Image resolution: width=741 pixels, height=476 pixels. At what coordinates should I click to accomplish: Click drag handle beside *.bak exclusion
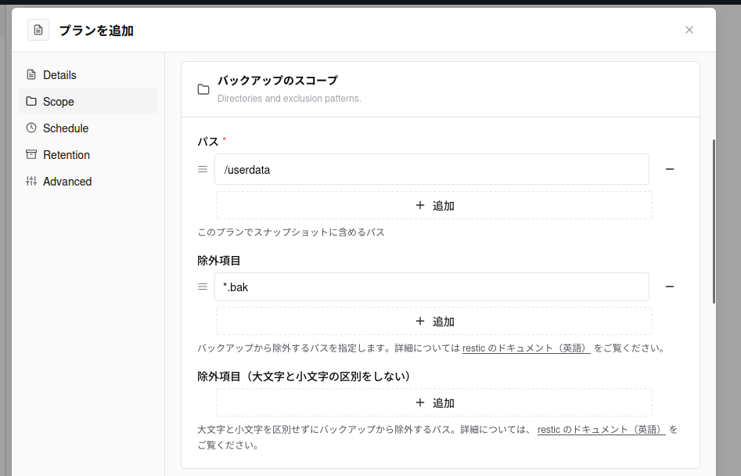[x=202, y=287]
